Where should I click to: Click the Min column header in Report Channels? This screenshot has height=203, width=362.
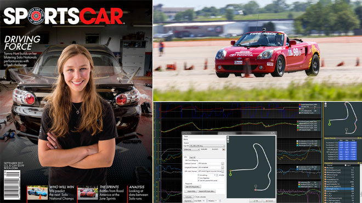341,141
